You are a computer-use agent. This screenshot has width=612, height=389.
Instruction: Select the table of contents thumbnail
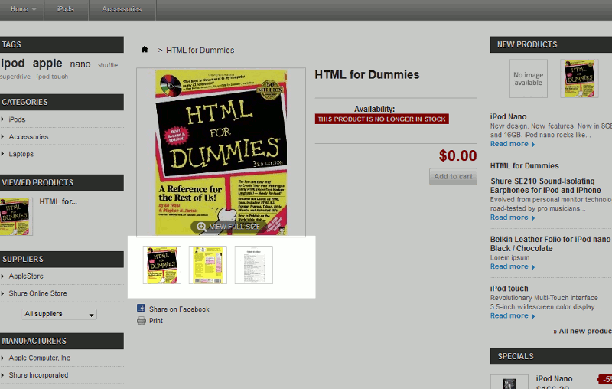[254, 265]
